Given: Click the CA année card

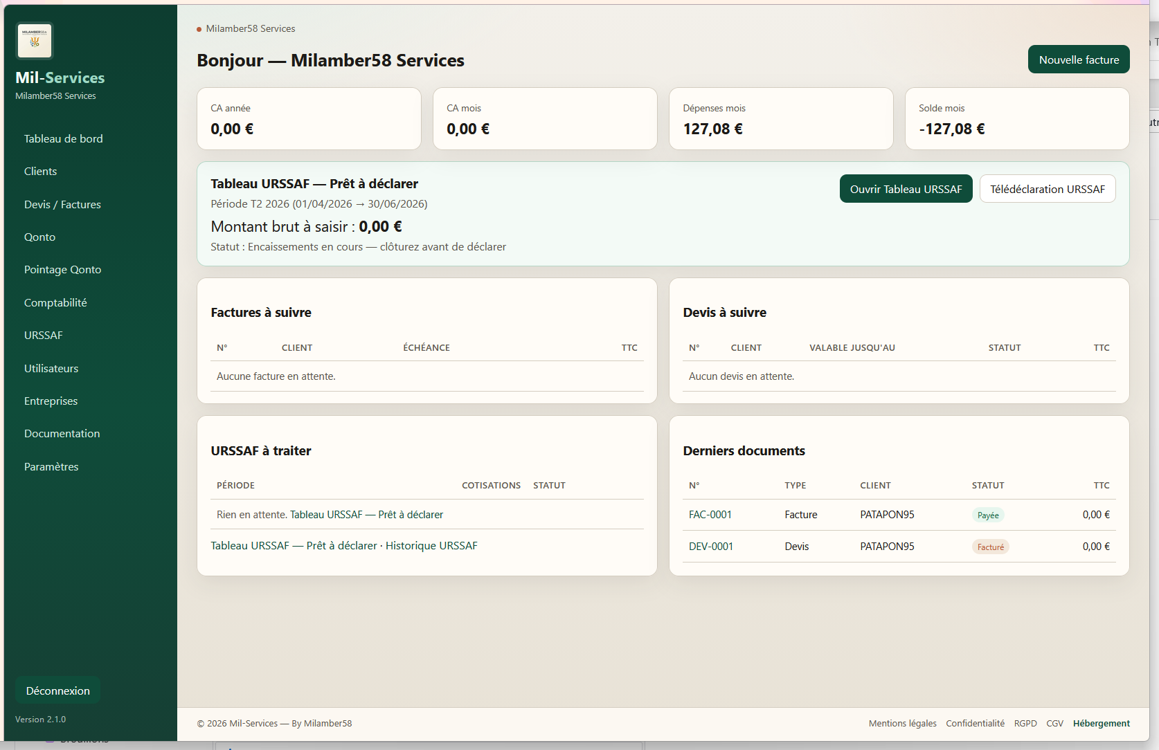Looking at the screenshot, I should (x=309, y=118).
